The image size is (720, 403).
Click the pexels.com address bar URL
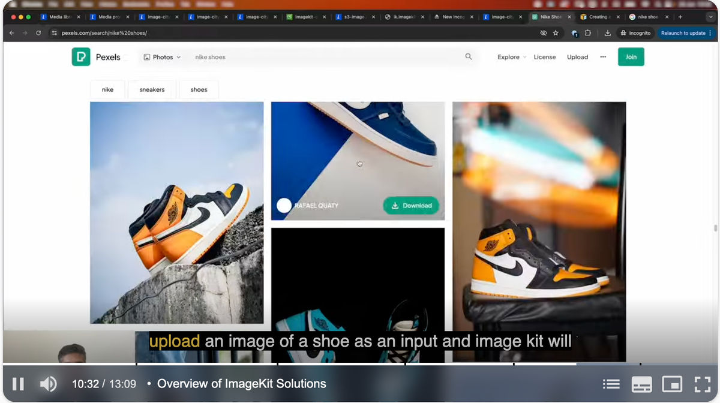[x=104, y=33]
